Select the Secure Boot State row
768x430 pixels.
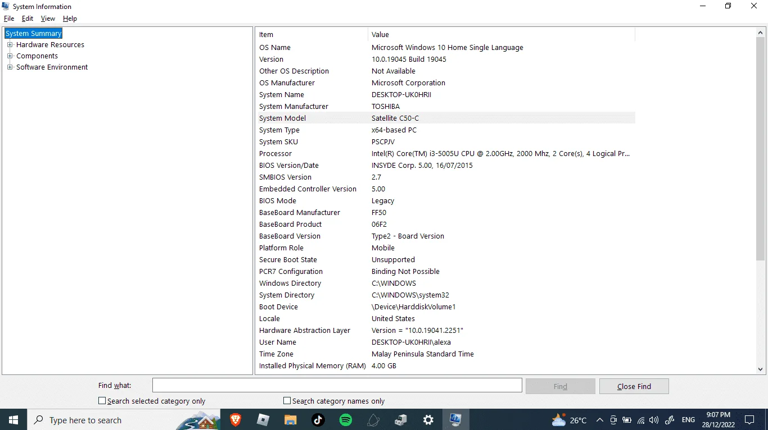(445, 260)
